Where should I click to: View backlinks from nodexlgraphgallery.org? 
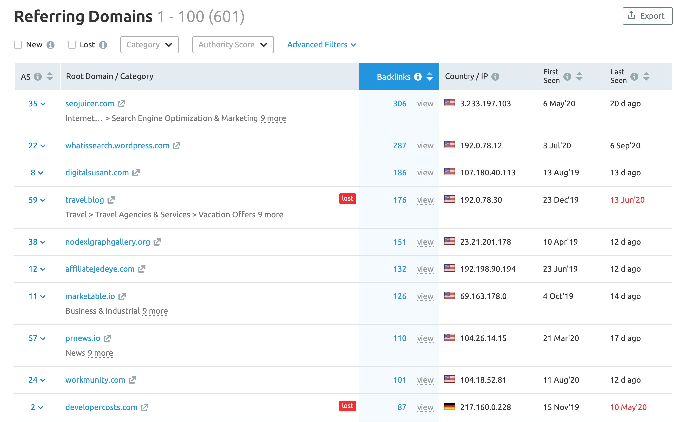[x=425, y=242]
